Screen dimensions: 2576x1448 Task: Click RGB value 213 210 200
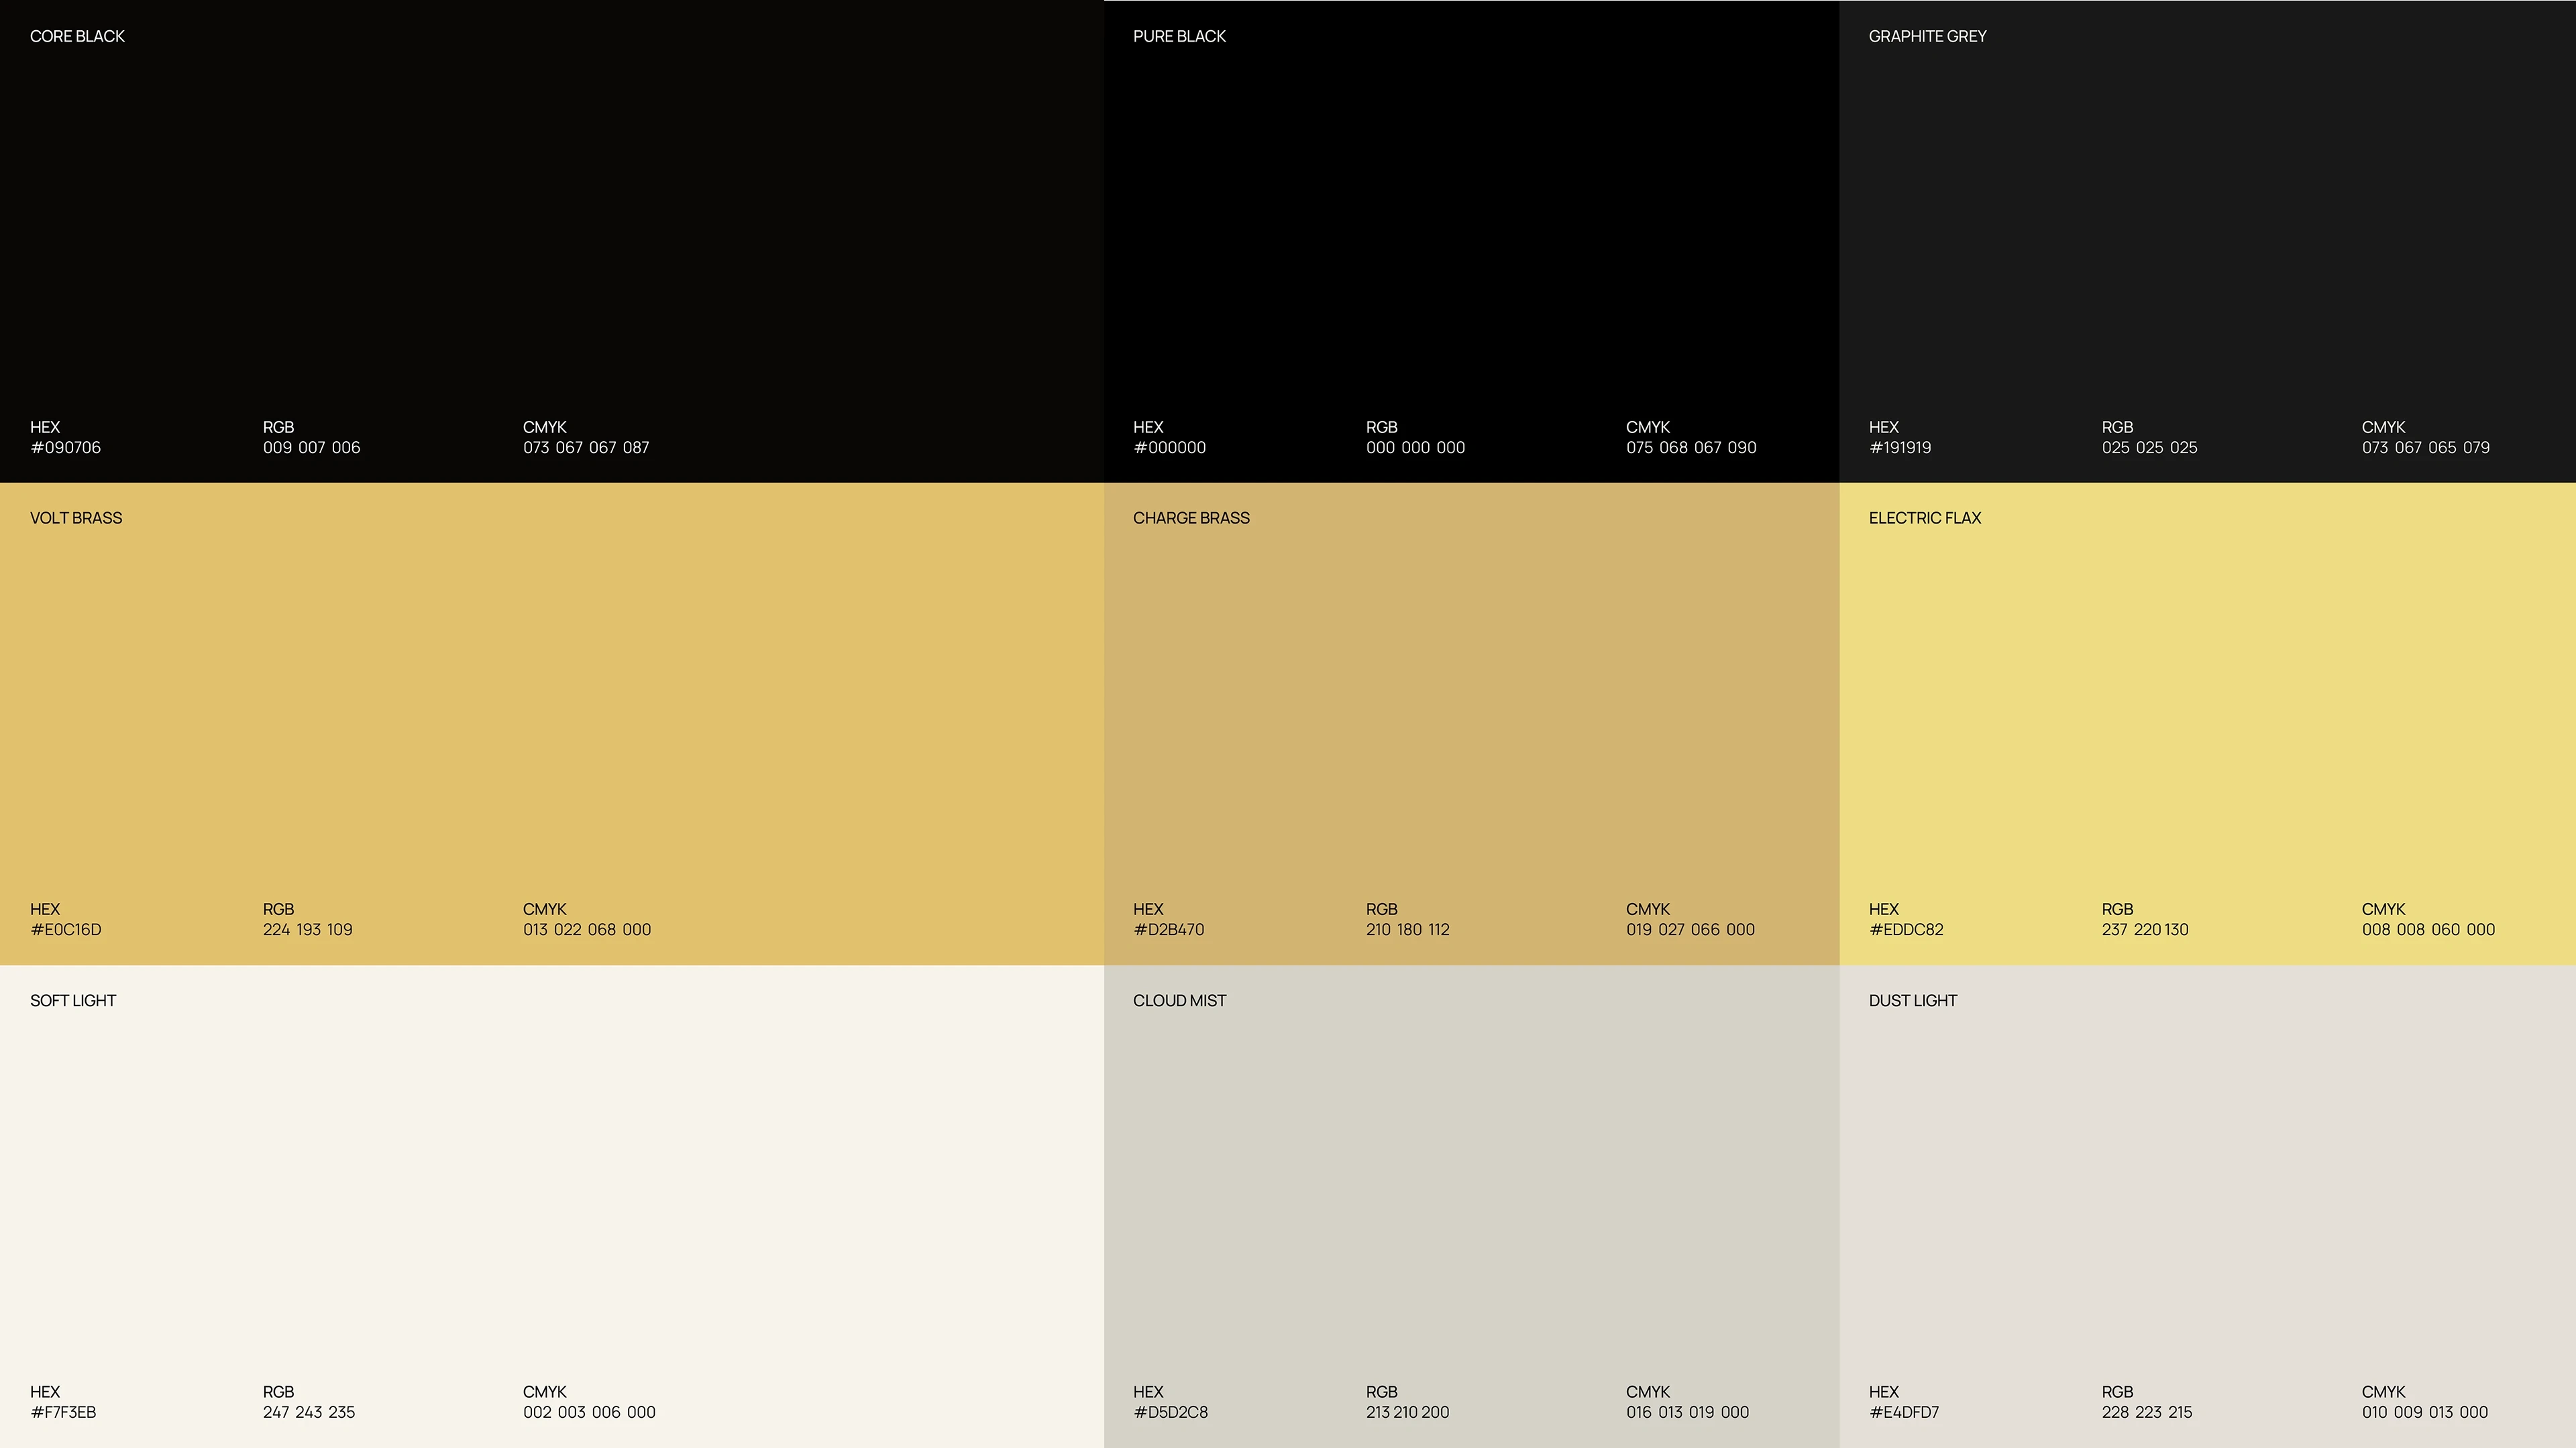[x=1407, y=1412]
